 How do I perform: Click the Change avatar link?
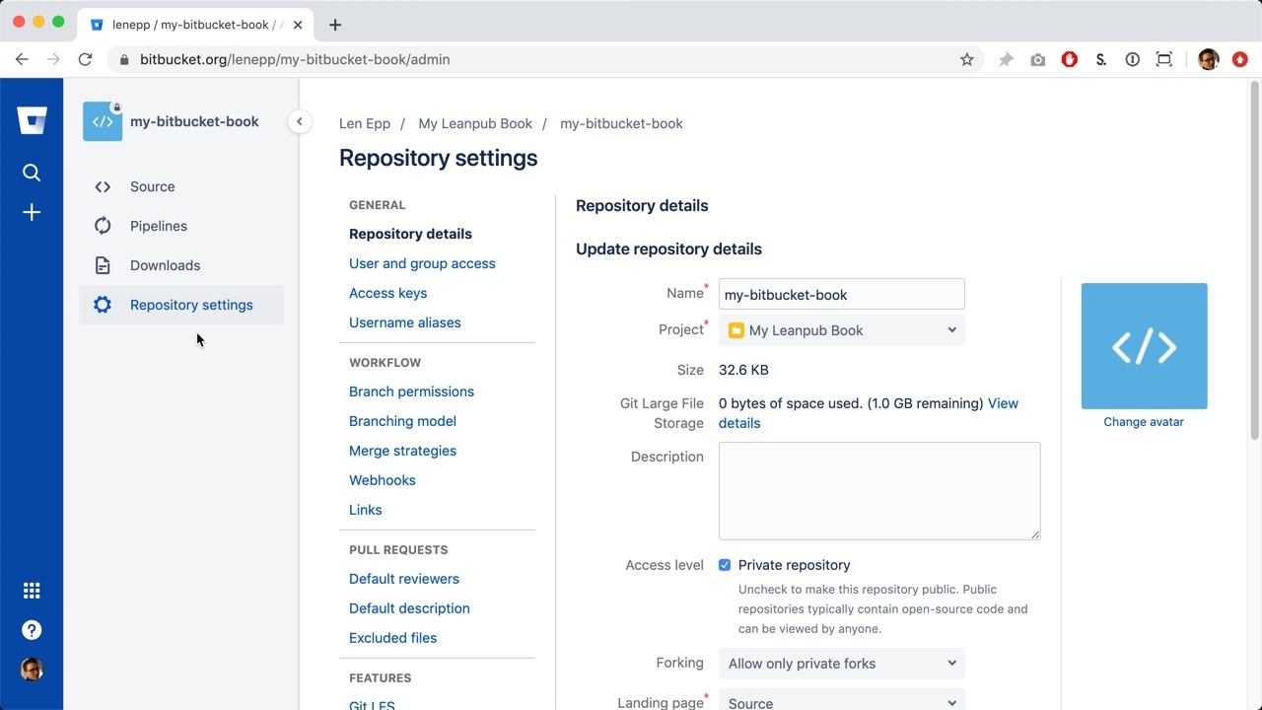[x=1143, y=422]
